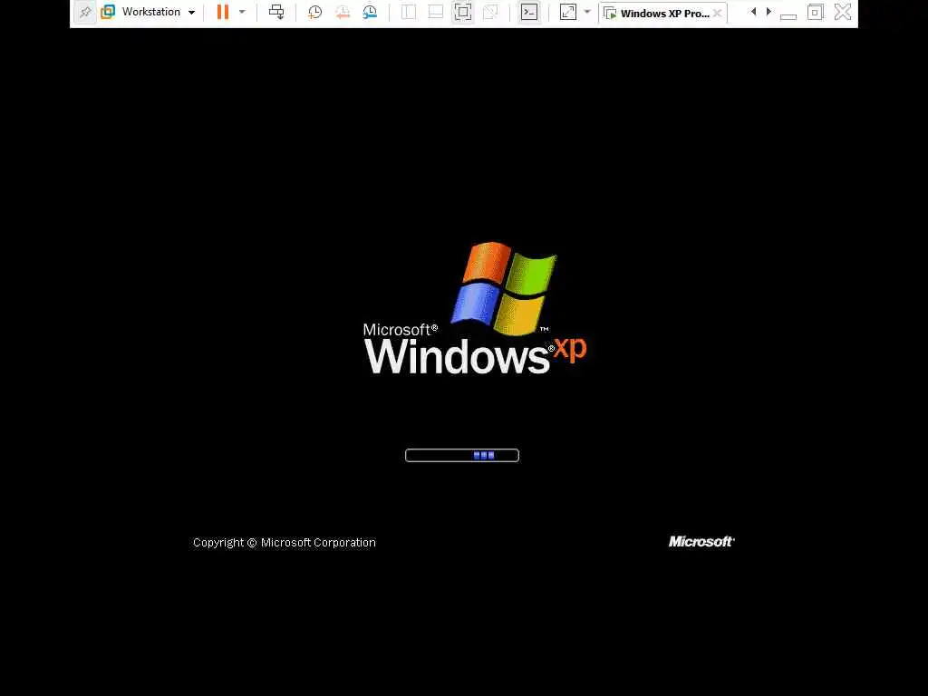The image size is (928, 696).
Task: Open the console view icon
Action: click(529, 12)
